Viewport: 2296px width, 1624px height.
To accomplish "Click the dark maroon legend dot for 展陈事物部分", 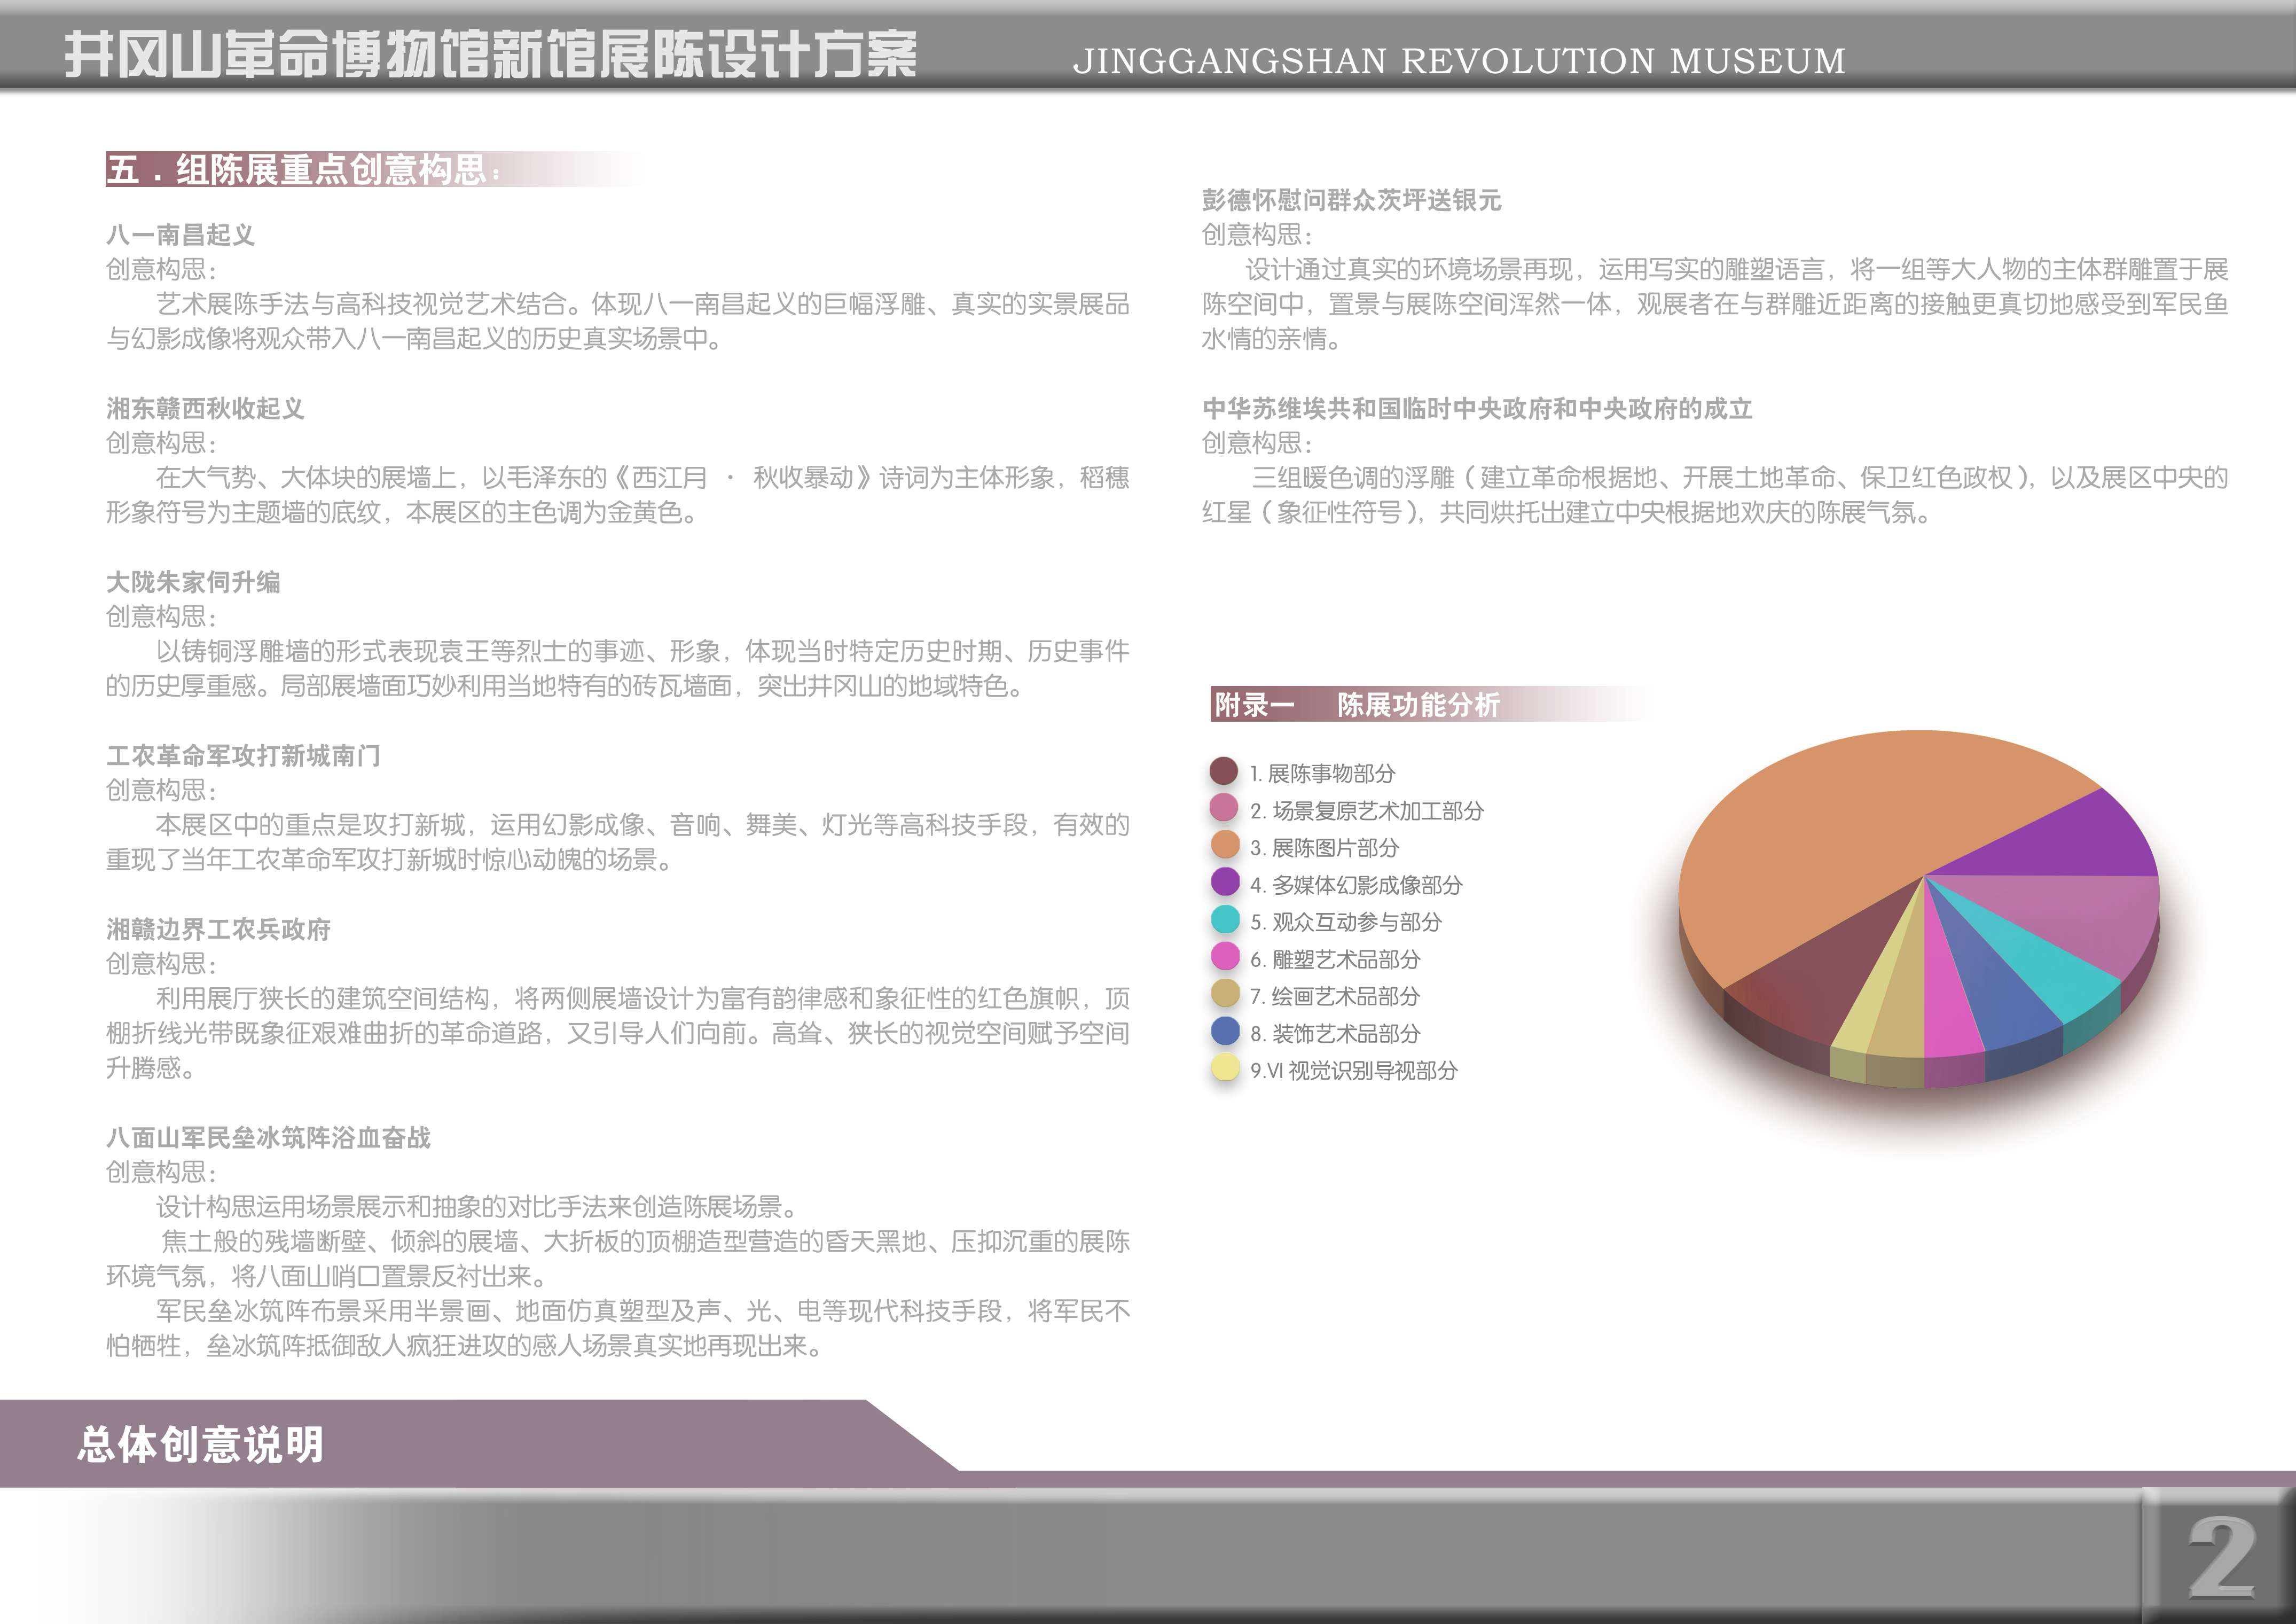I will click(x=1224, y=771).
